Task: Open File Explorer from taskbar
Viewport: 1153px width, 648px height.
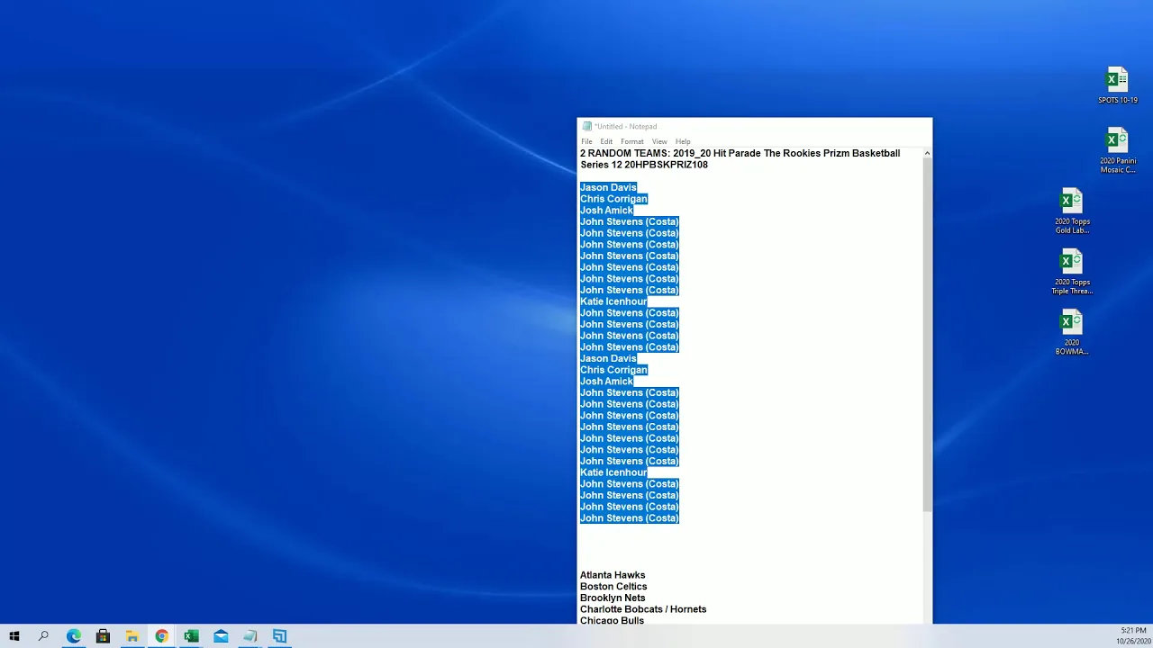Action: pos(132,636)
